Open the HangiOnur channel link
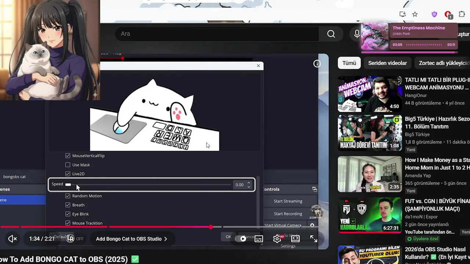Viewport: 470px width, 264px height. point(416,95)
